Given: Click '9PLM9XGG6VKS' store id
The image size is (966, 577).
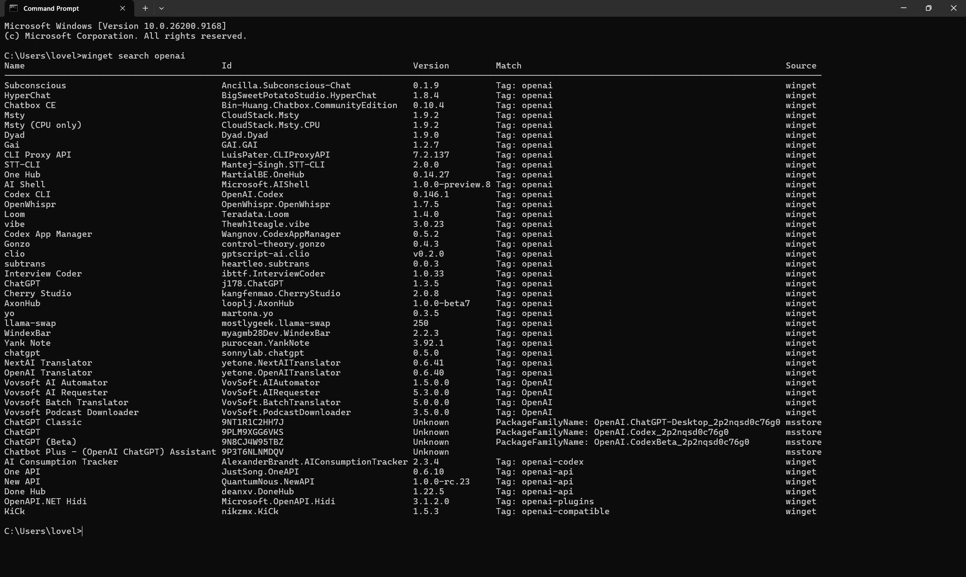Looking at the screenshot, I should 253,432.
